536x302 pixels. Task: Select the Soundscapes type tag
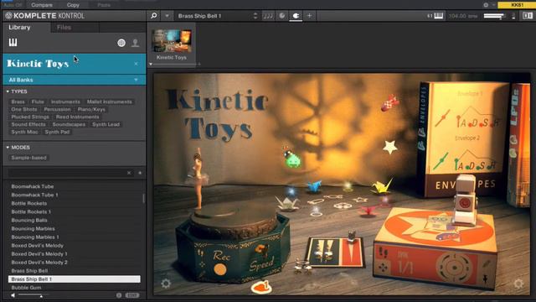point(69,125)
